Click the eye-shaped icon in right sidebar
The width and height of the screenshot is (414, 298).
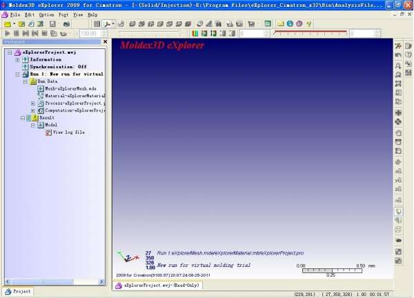pyautogui.click(x=398, y=240)
